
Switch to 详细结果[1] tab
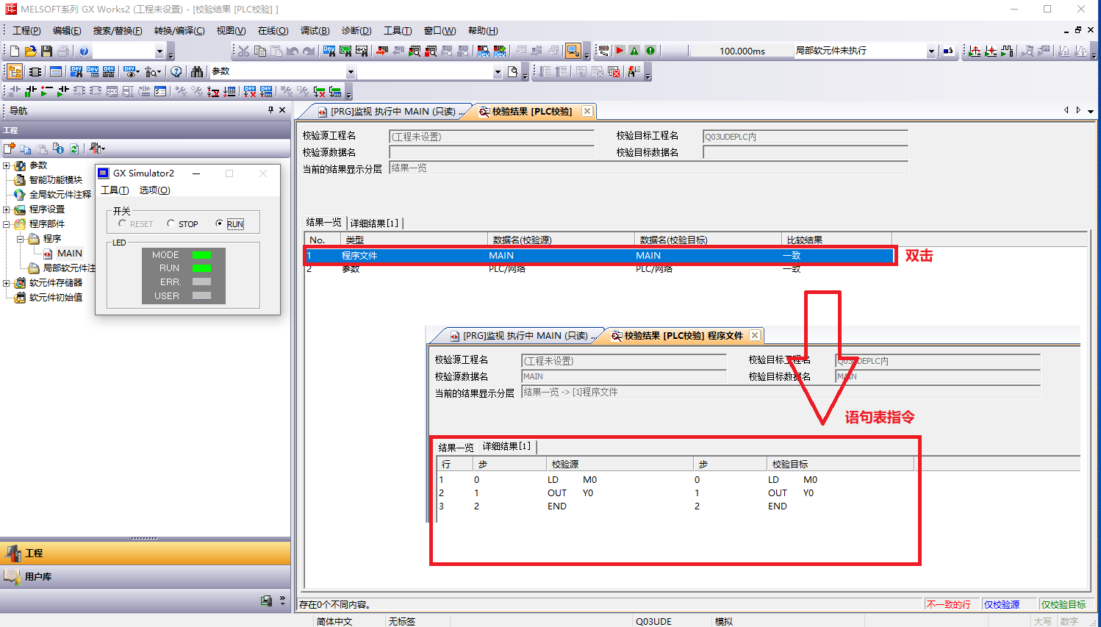point(374,223)
